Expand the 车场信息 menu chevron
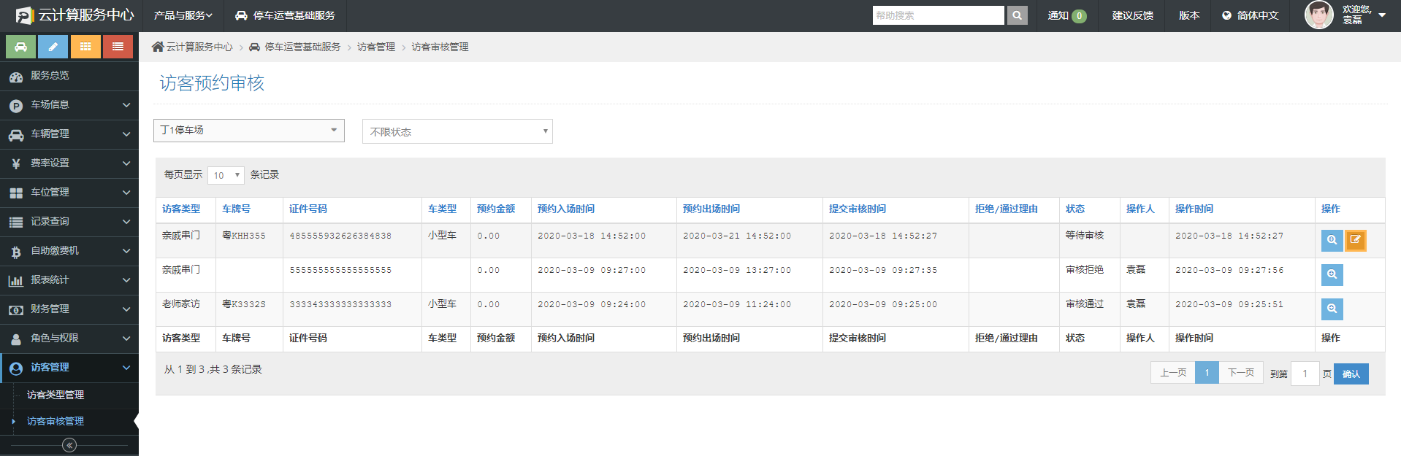The width and height of the screenshot is (1401, 456). coord(126,105)
